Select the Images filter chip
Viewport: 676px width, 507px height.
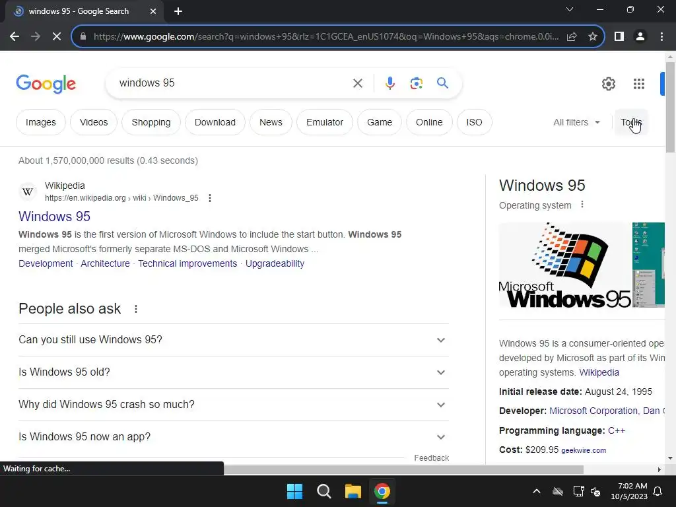tap(40, 122)
